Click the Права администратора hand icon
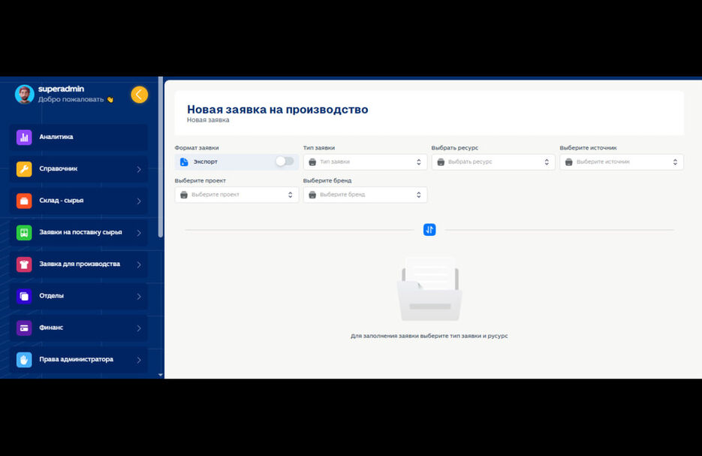This screenshot has height=456, width=702. [x=24, y=360]
